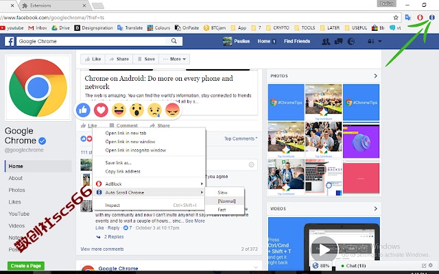Click See More on the comment
439x274 pixels.
click(x=195, y=221)
